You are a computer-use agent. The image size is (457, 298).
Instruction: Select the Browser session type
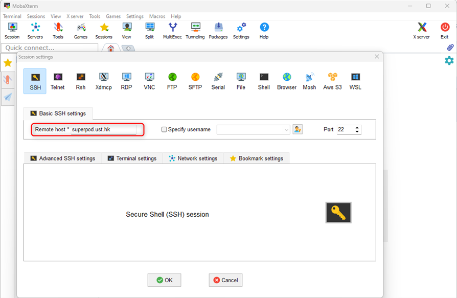pos(287,81)
